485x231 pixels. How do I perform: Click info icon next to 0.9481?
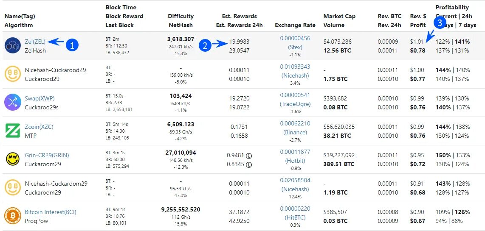(x=249, y=155)
